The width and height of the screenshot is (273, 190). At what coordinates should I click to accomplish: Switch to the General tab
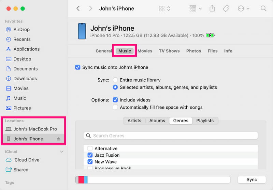[x=104, y=51]
